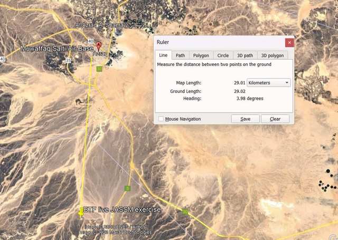The height and width of the screenshot is (240, 338).
Task: Enable the Mouse Navigation checkbox
Action: coord(161,119)
